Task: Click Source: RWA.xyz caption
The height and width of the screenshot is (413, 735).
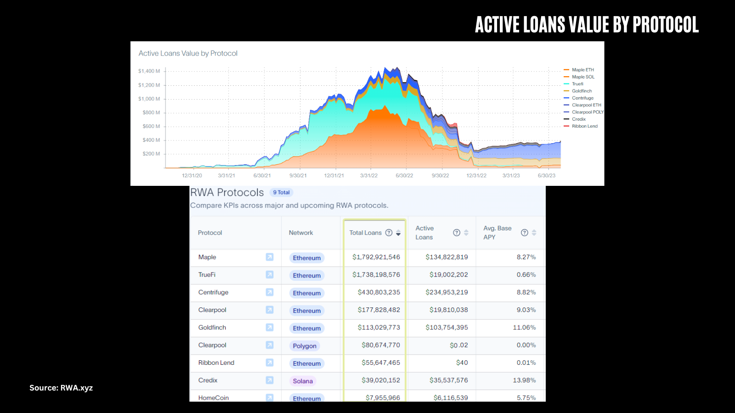Action: click(61, 388)
